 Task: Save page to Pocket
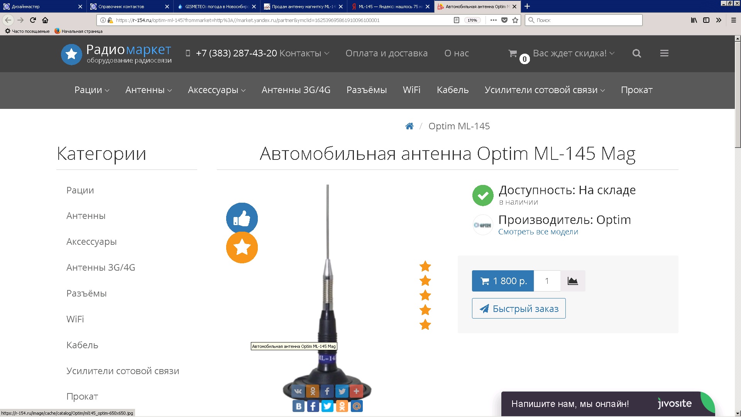[x=504, y=20]
